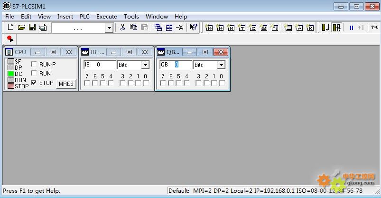
Task: Toggle the STOP mode checkbox
Action: coord(34,83)
